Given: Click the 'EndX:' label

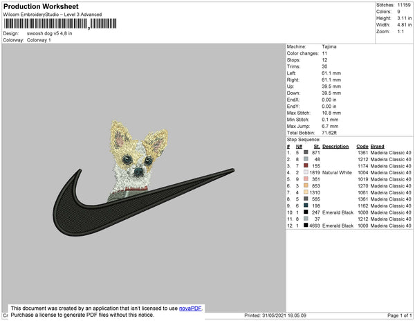Looking at the screenshot, I should pos(293,100).
